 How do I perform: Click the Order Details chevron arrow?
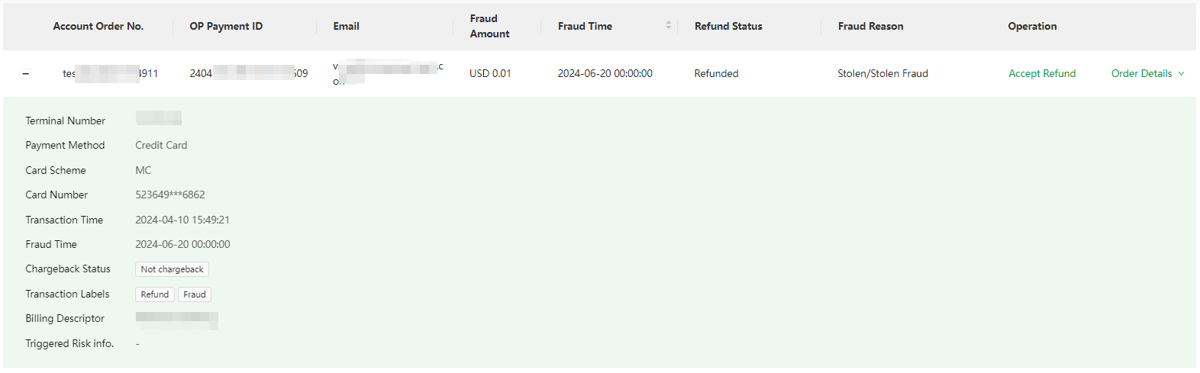point(1181,74)
